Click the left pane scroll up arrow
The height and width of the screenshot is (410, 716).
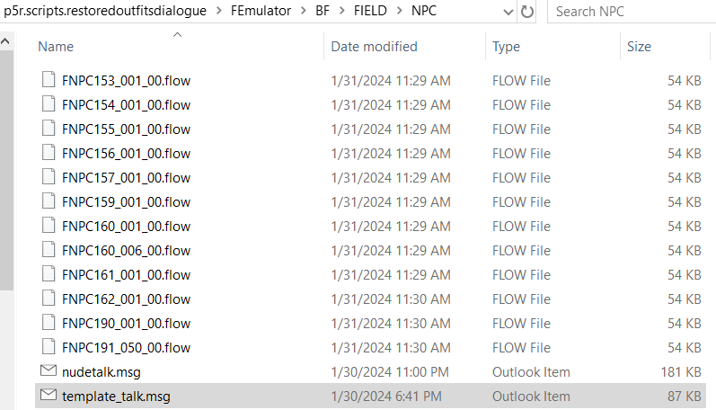click(5, 41)
